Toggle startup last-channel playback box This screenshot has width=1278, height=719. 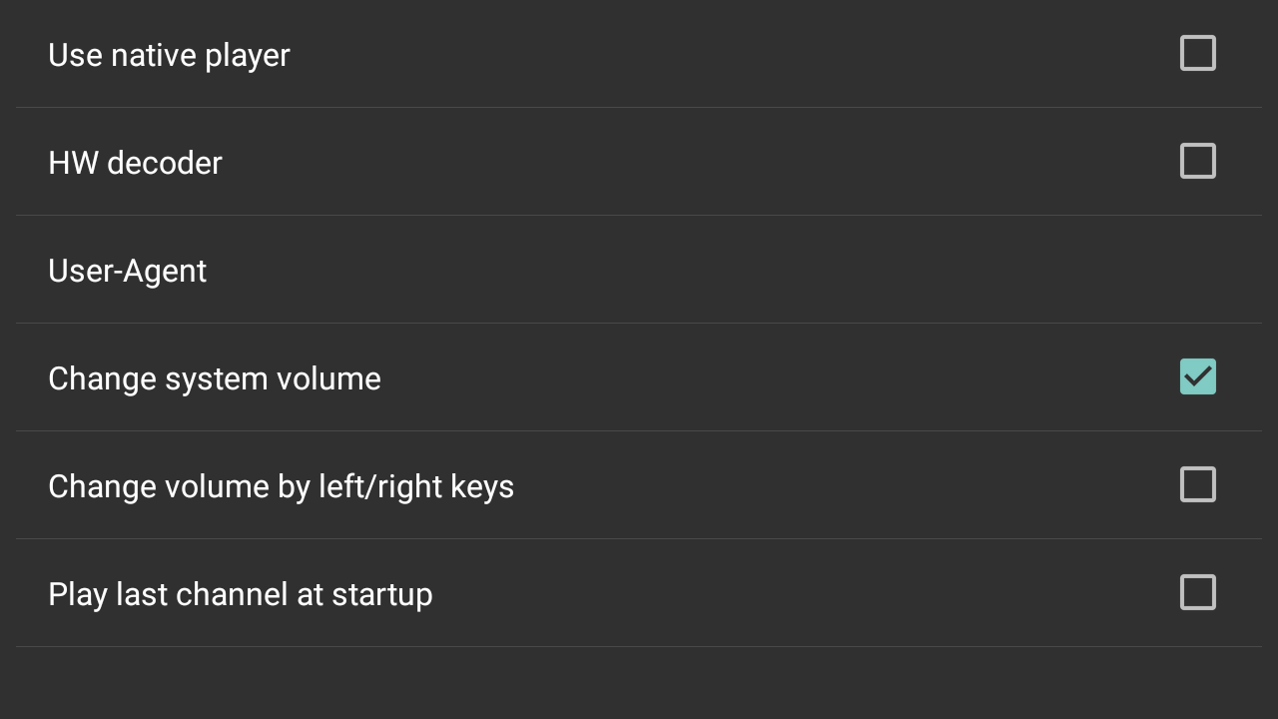click(1197, 592)
